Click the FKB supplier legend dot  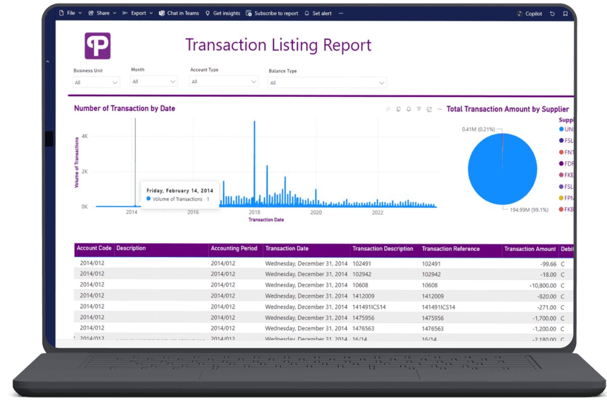561,209
